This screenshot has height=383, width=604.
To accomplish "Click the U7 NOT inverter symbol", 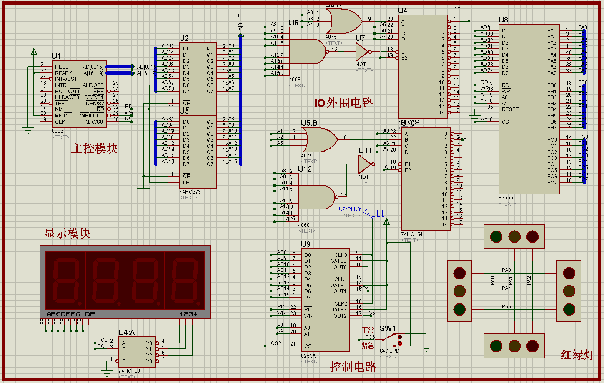I will tap(363, 52).
